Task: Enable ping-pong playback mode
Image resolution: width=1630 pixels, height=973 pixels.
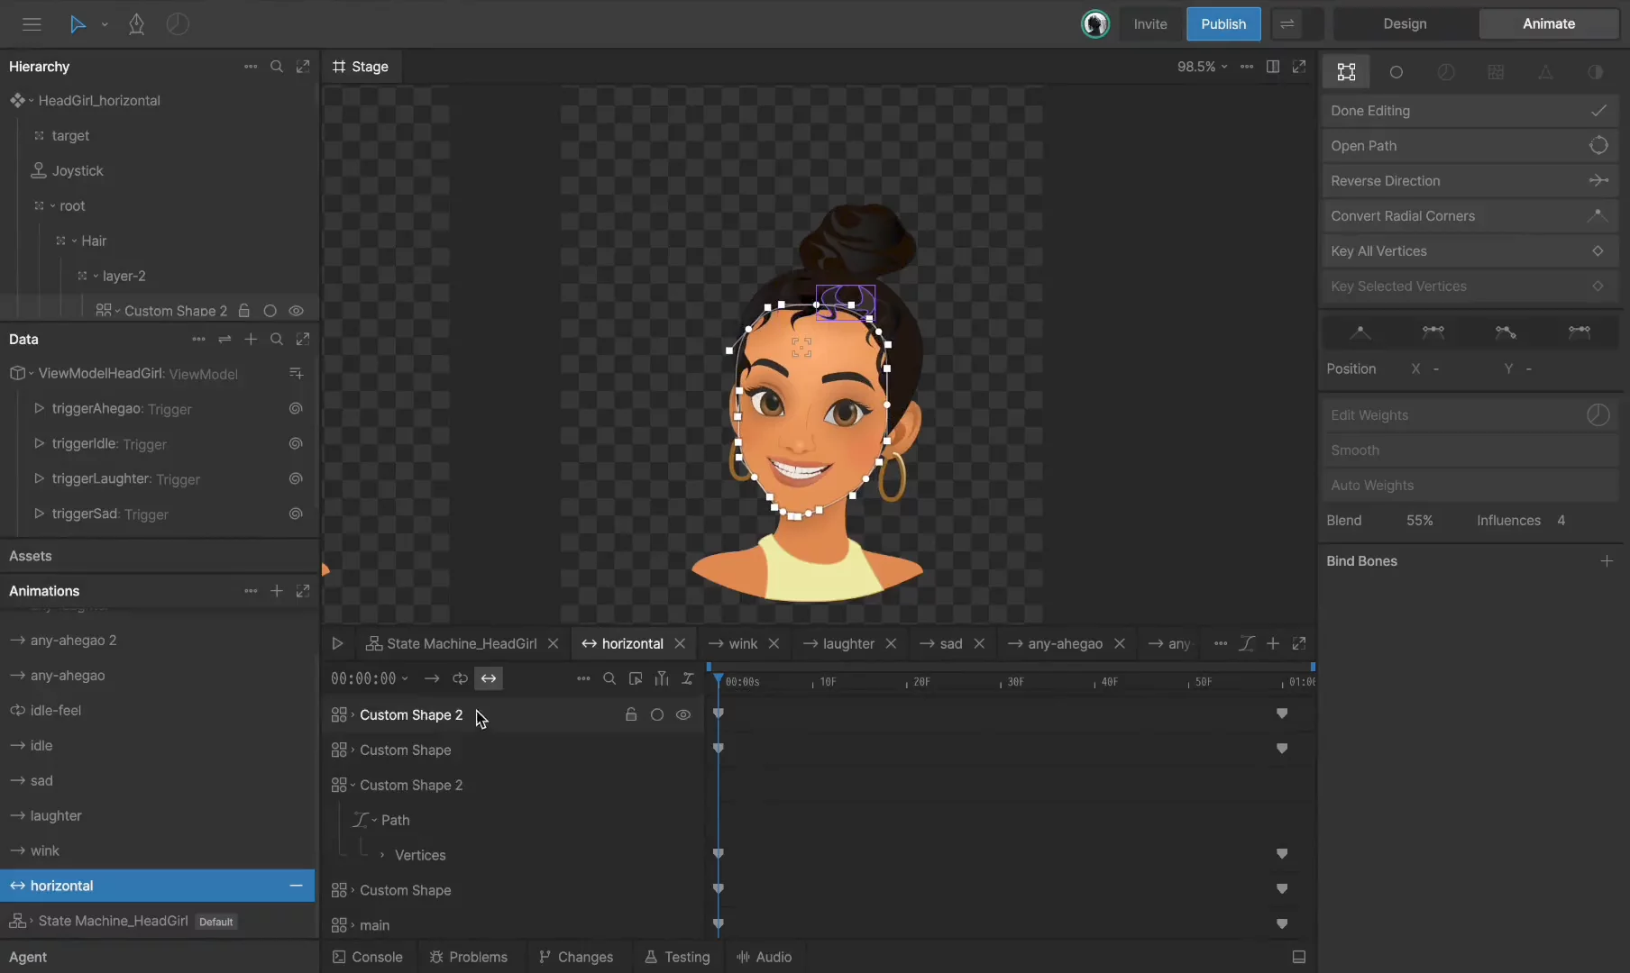Action: [x=489, y=678]
